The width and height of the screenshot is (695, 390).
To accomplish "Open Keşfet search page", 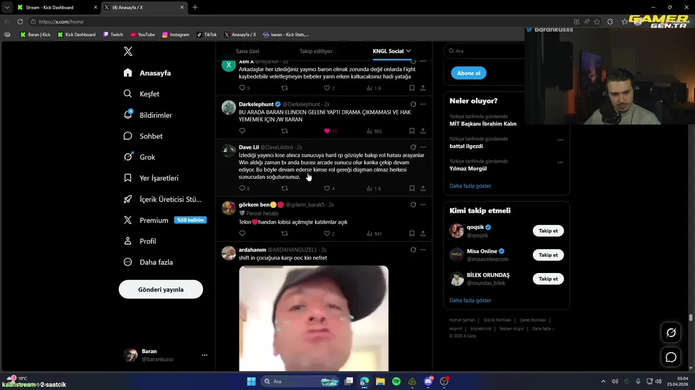I will pos(142,94).
